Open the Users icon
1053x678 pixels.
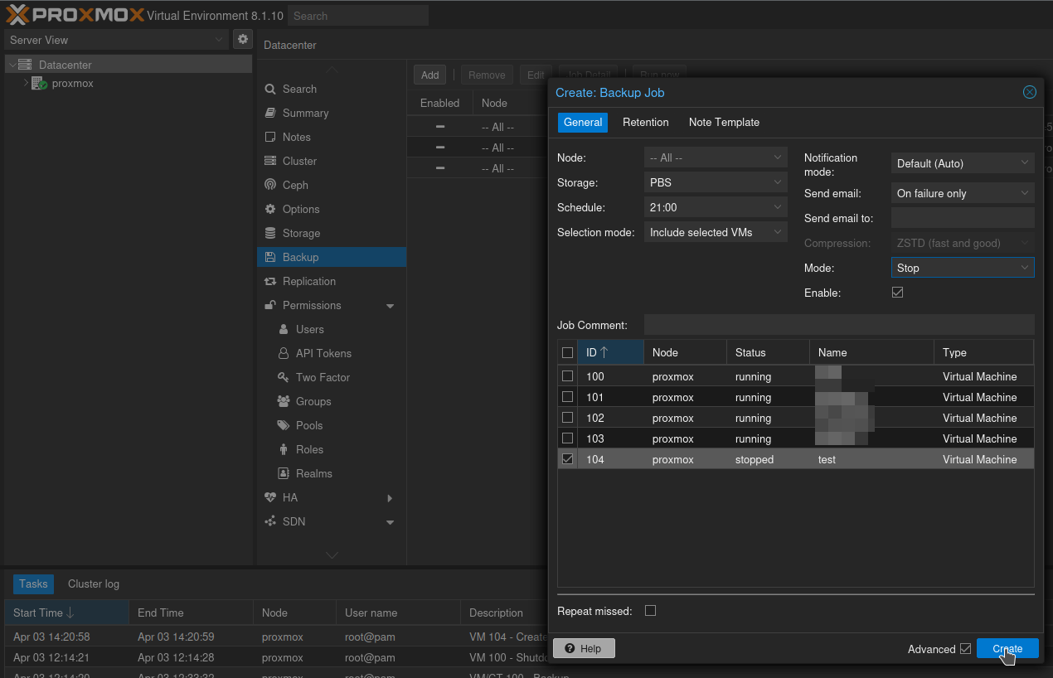pyautogui.click(x=284, y=329)
